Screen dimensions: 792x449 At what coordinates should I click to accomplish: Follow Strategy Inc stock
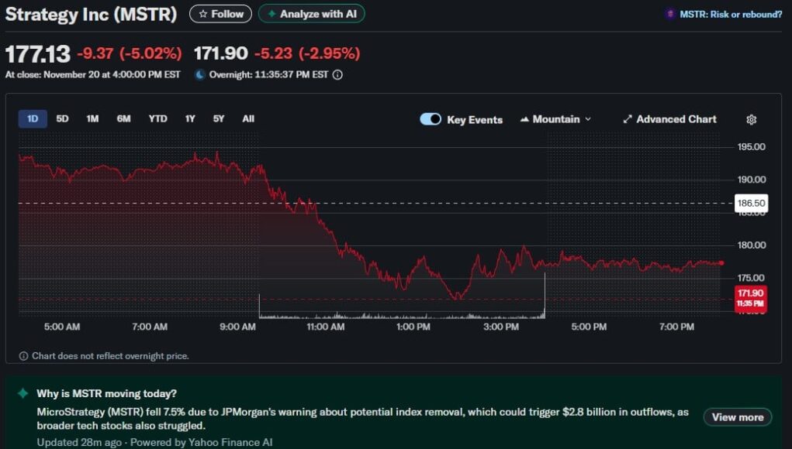[220, 14]
